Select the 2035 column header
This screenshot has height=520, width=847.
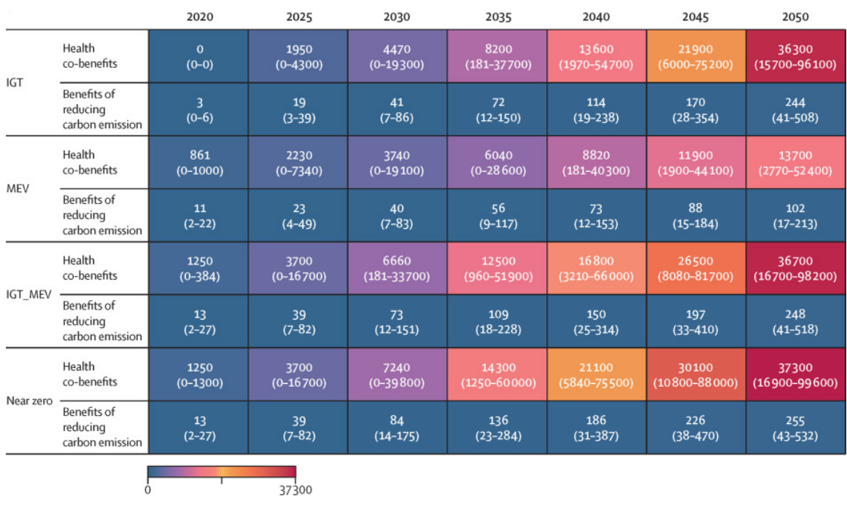pyautogui.click(x=498, y=17)
